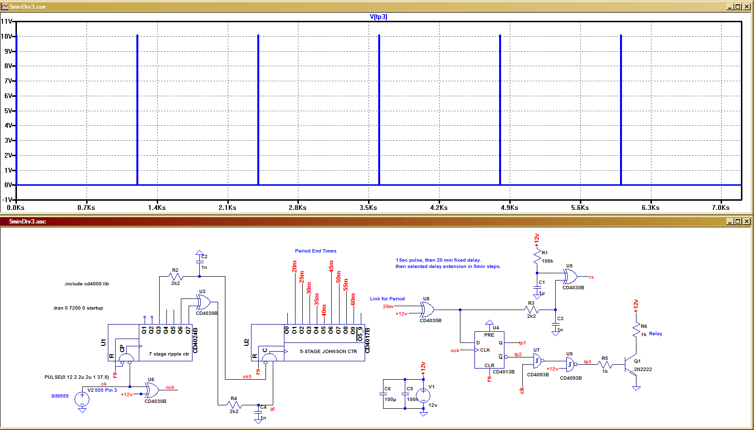Select the V2 SIM555 pulse source

click(82, 398)
